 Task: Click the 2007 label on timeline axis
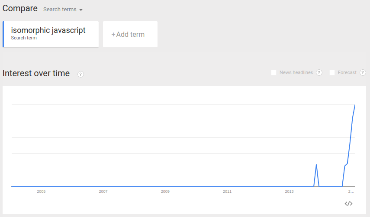pos(103,191)
